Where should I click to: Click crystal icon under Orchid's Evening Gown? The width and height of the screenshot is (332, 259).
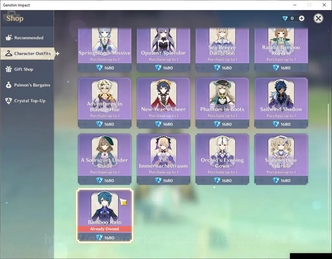coord(217,180)
